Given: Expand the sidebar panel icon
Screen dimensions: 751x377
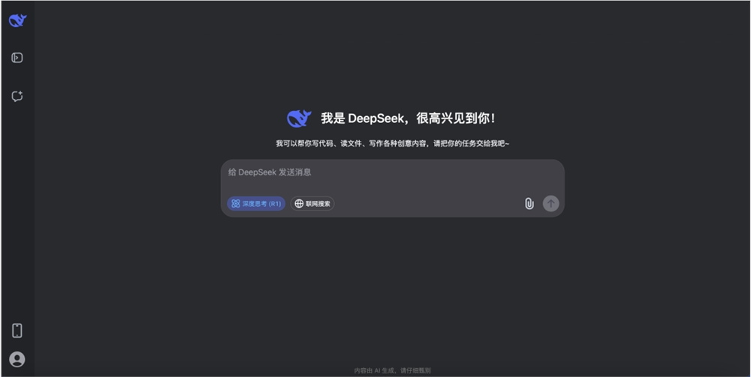Looking at the screenshot, I should [x=17, y=58].
